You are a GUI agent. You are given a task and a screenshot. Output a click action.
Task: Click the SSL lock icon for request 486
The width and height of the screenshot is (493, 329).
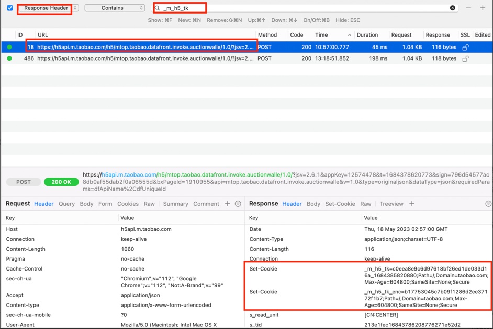click(x=465, y=58)
